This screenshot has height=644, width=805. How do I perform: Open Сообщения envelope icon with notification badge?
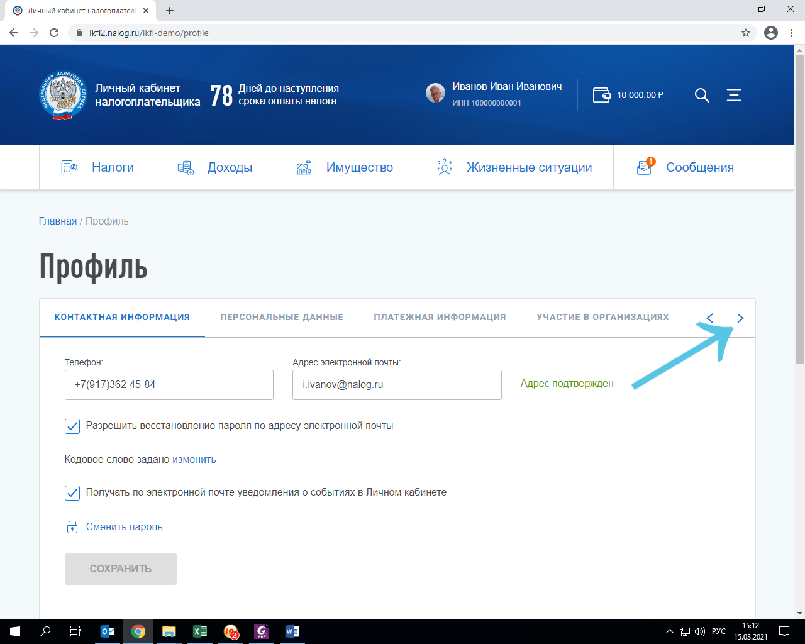(x=643, y=167)
